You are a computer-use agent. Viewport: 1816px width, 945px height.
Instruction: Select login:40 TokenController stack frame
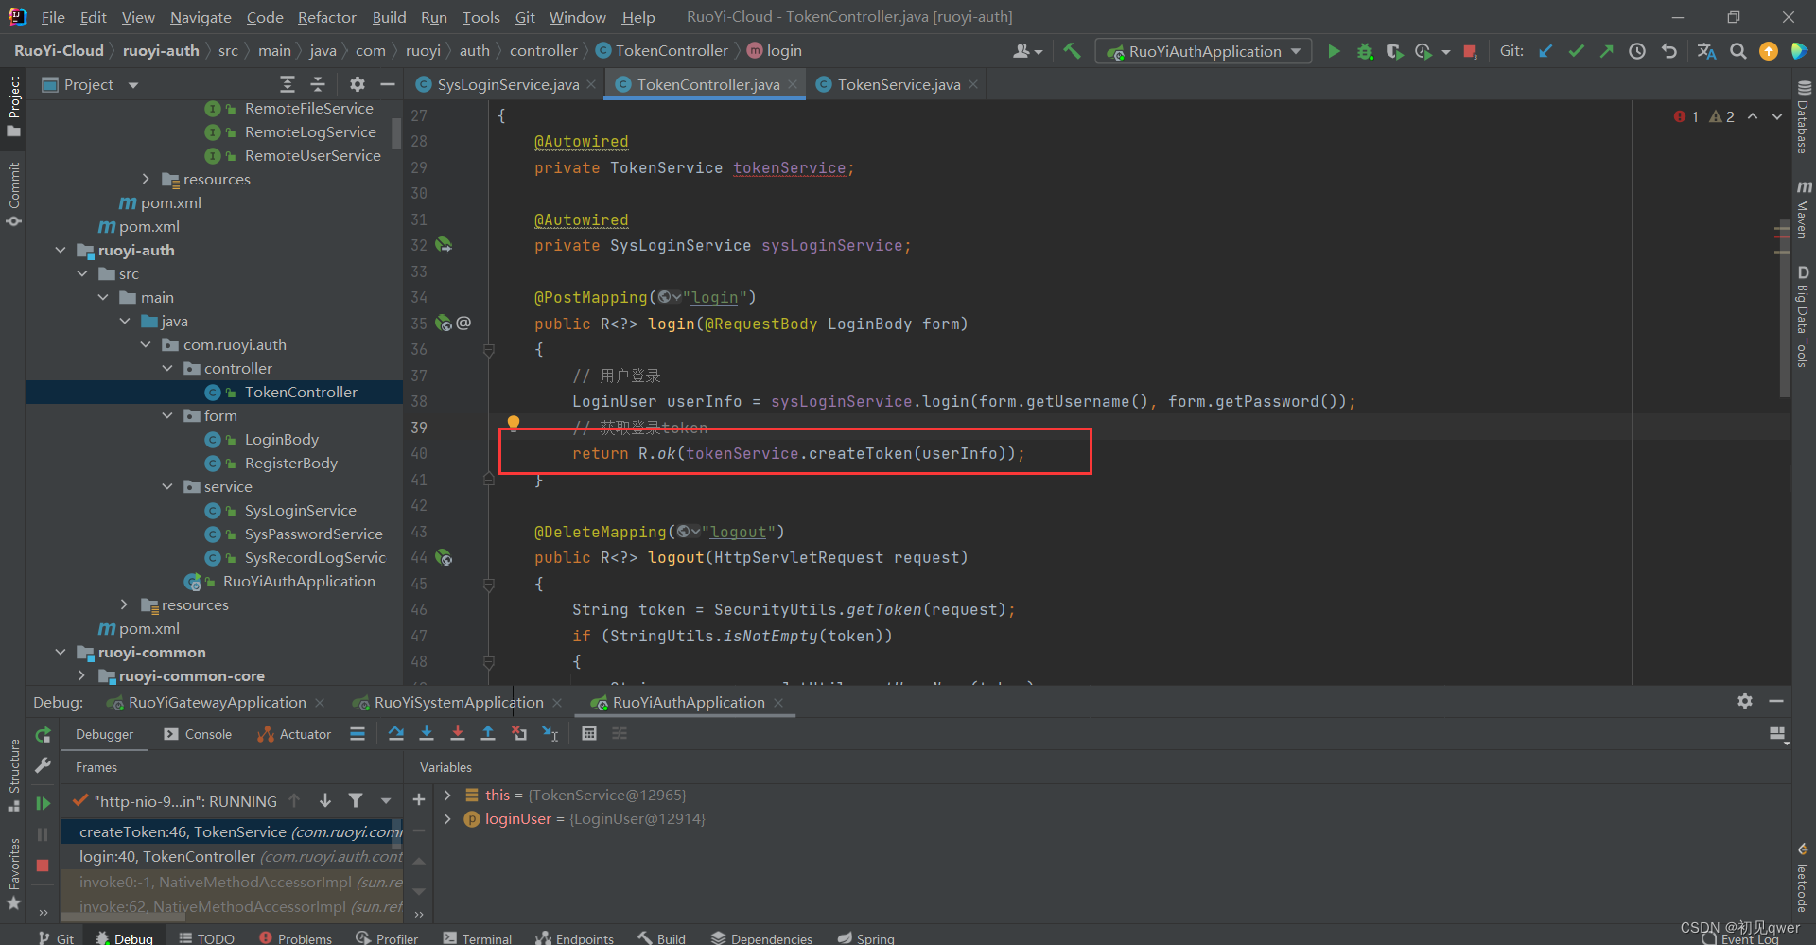232,856
